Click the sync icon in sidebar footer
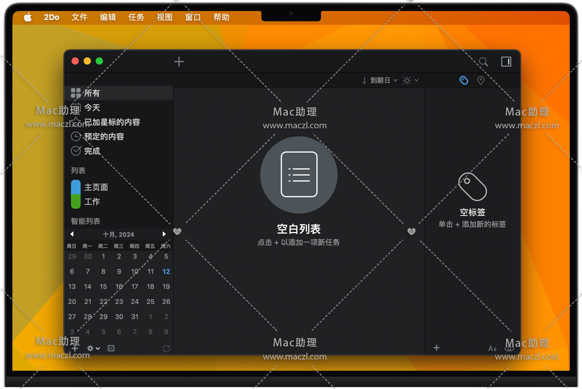The image size is (582, 389). 166,348
